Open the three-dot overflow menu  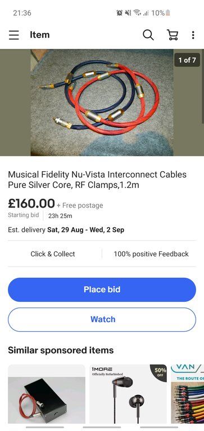point(193,35)
